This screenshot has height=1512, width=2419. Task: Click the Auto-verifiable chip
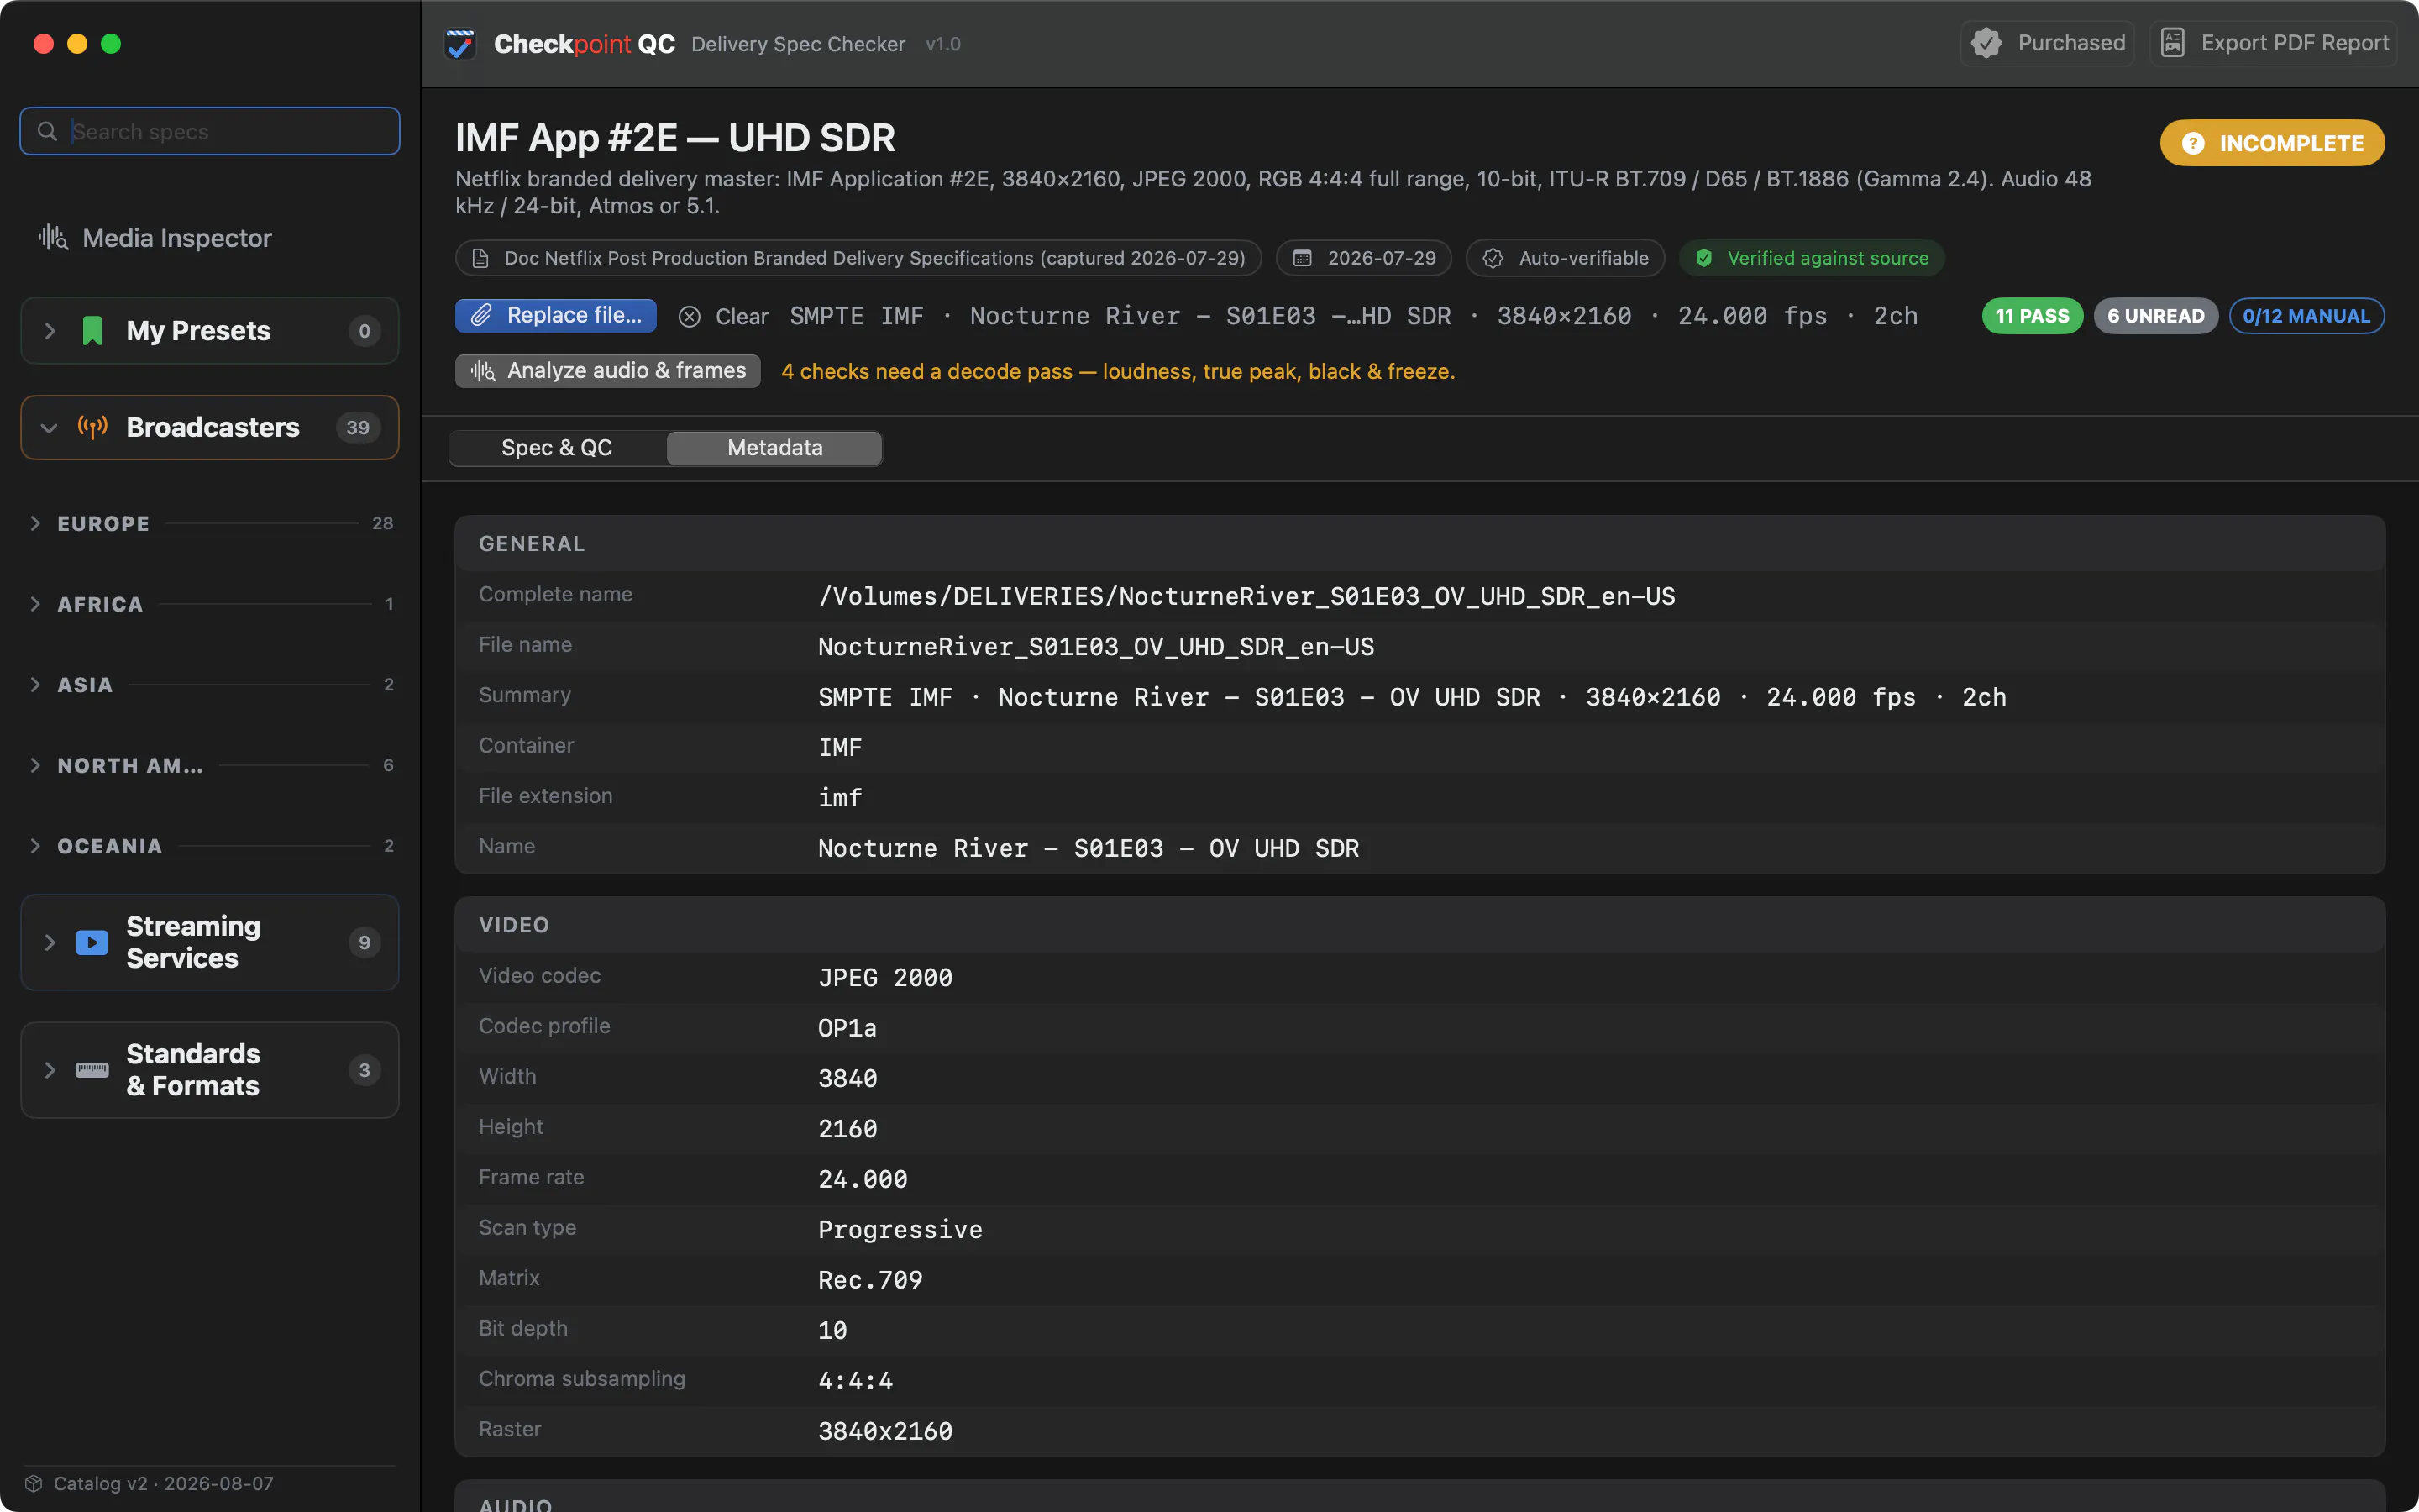tap(1564, 258)
